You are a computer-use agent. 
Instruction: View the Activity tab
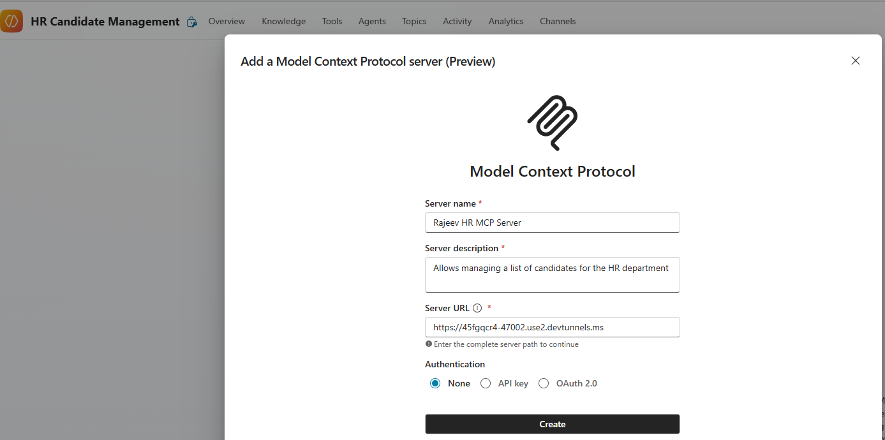pos(457,21)
